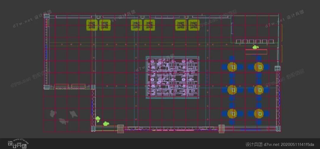Viewport: 320px width, 149px height.
Task: Select the lowest gray map shape
Action: point(63,121)
